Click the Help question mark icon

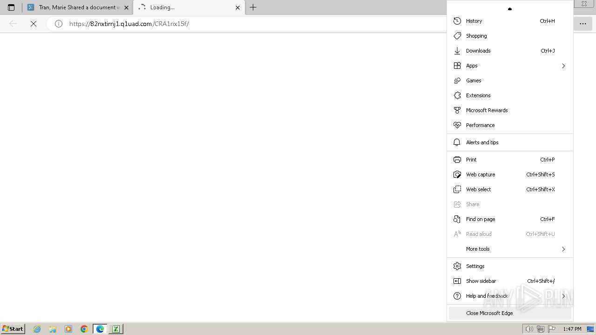[457, 296]
